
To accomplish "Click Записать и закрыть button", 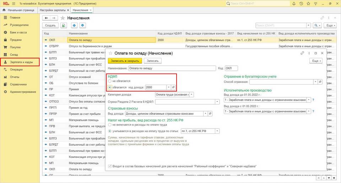I will [x=125, y=61].
